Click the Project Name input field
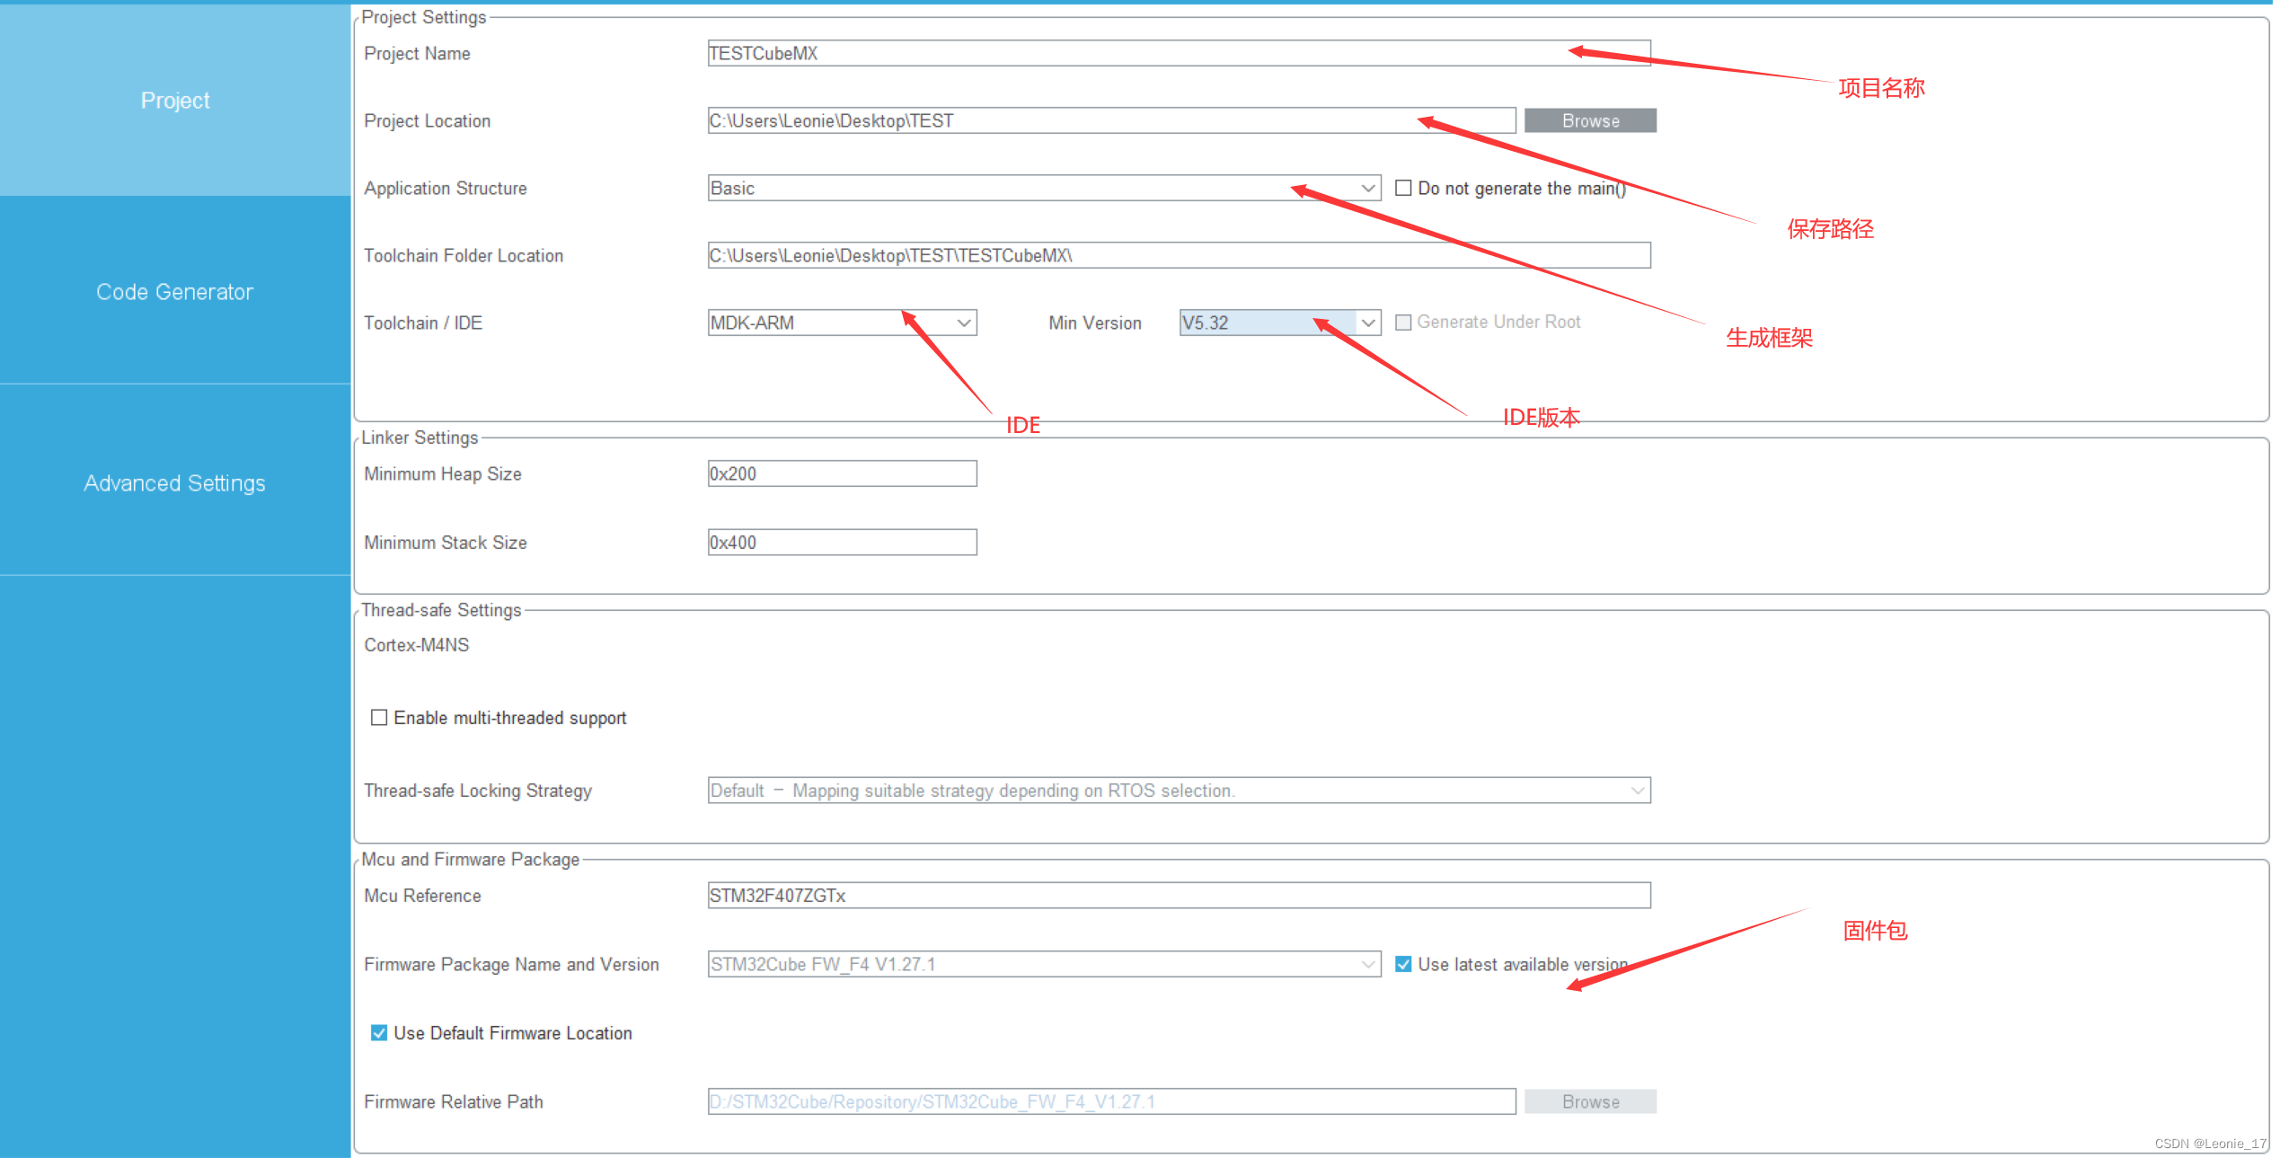Viewport: 2280px width, 1158px height. click(1179, 53)
